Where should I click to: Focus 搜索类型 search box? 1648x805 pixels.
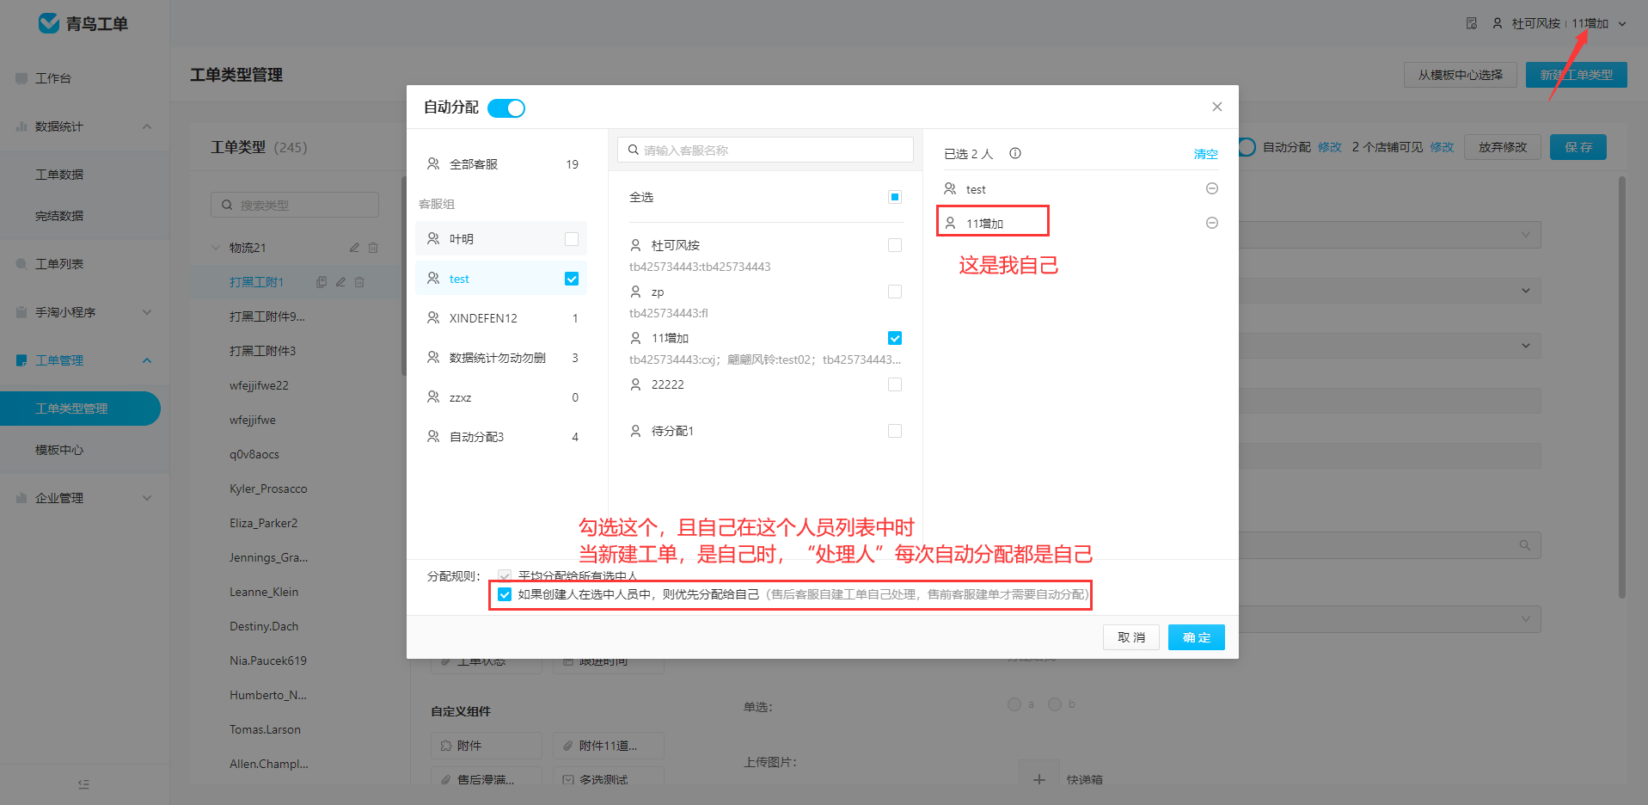295,205
